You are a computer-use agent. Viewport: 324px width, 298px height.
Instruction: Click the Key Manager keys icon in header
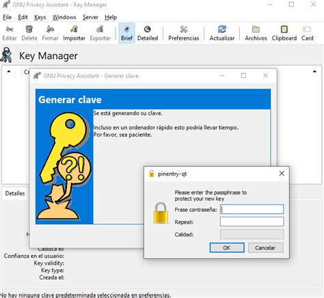[x=6, y=55]
